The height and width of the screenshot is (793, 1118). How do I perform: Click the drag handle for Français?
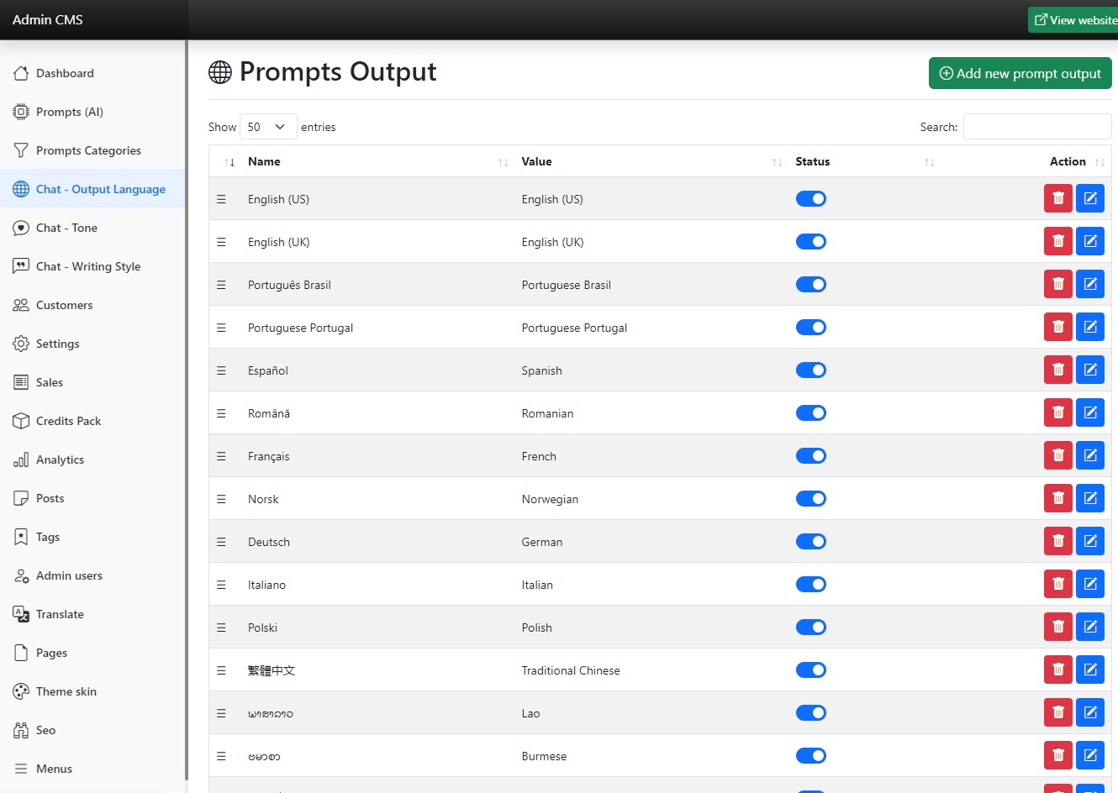tap(221, 456)
